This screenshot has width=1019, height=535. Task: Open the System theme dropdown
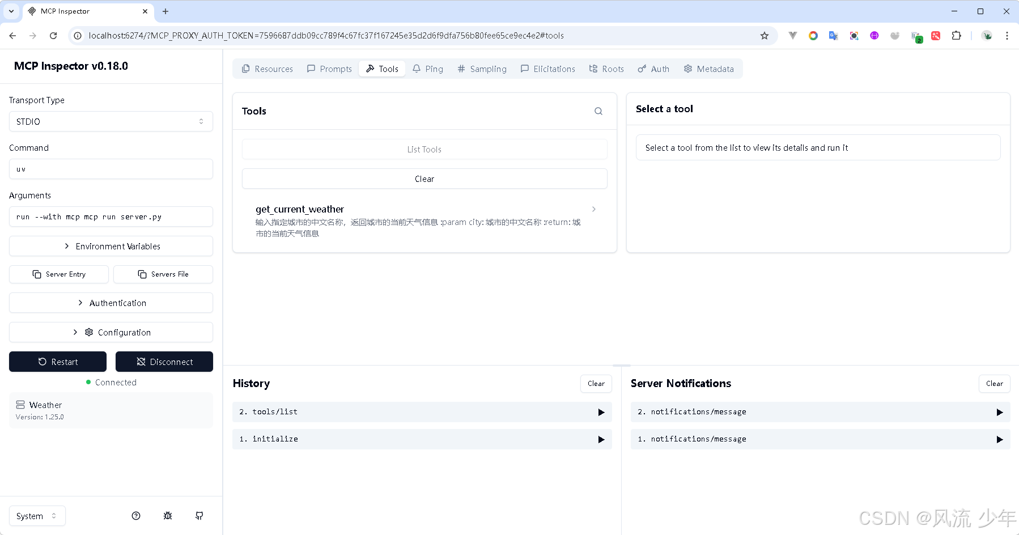[x=37, y=516]
